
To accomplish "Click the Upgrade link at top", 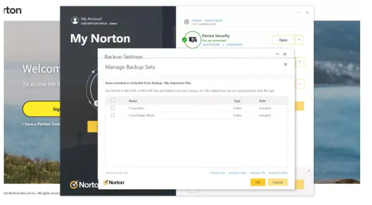I will (196, 21).
